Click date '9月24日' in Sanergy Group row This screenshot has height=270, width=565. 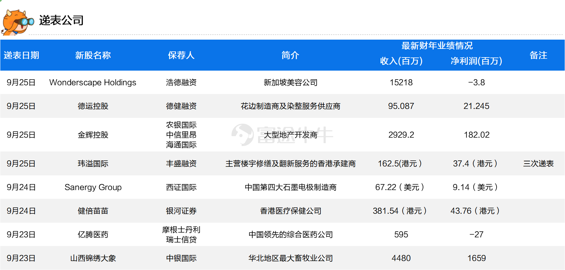click(21, 187)
